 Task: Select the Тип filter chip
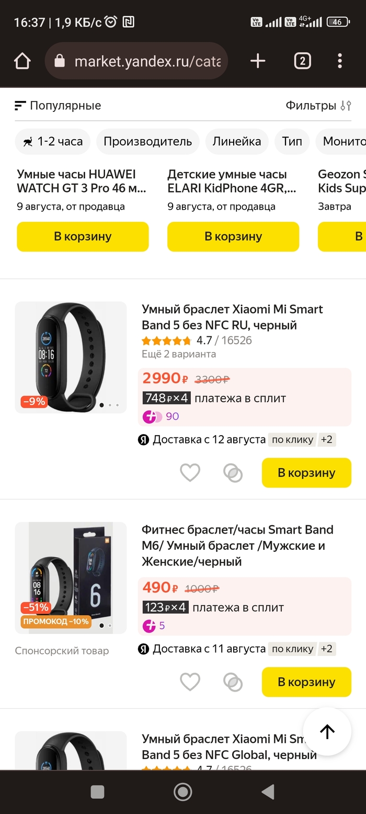[292, 141]
